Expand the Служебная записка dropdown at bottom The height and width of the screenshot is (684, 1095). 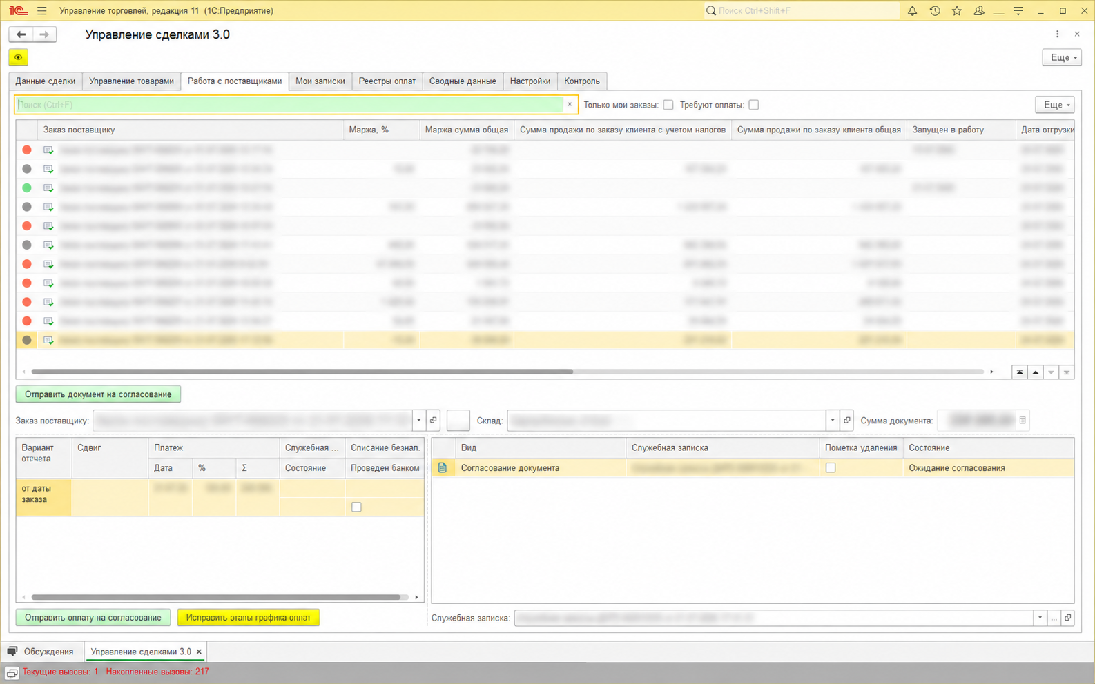click(x=1040, y=618)
